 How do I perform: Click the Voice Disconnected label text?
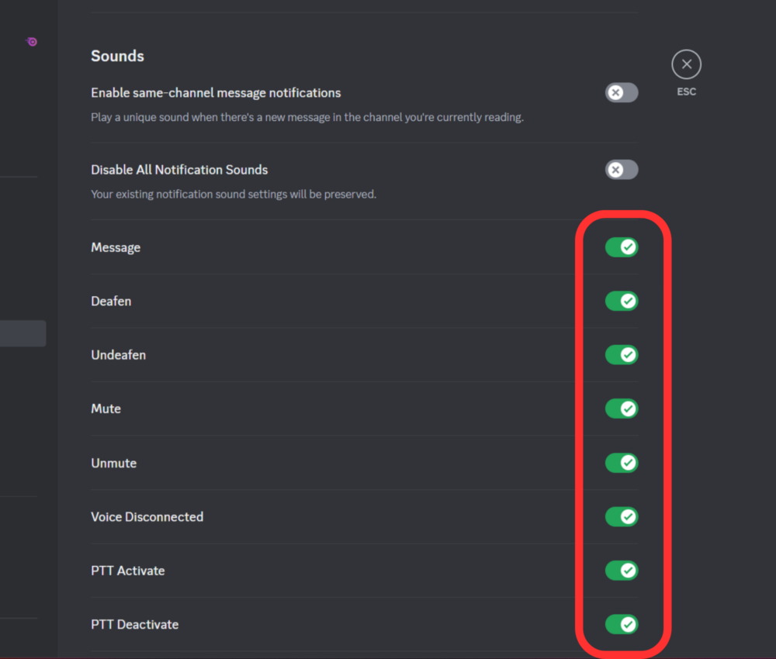[147, 516]
